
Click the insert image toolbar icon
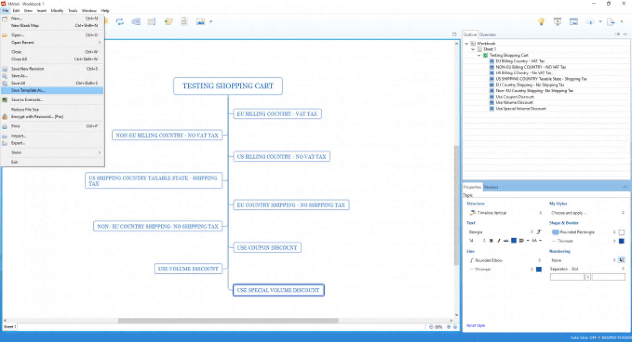click(200, 22)
